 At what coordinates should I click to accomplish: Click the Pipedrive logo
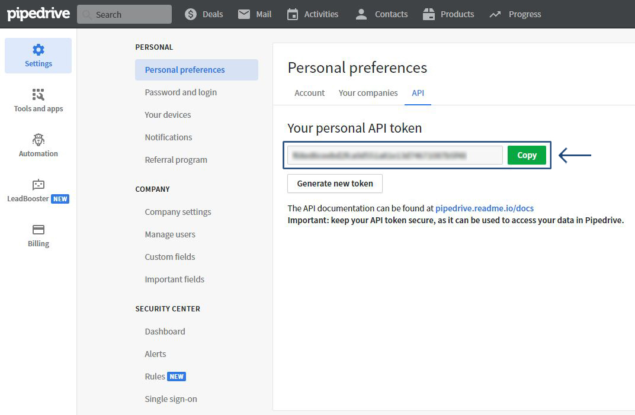pyautogui.click(x=39, y=14)
